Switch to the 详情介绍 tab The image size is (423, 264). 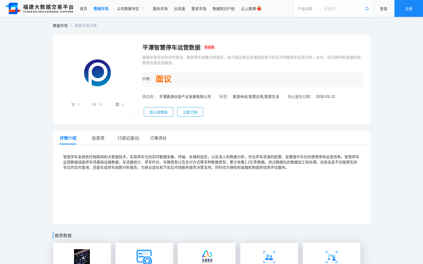68,138
